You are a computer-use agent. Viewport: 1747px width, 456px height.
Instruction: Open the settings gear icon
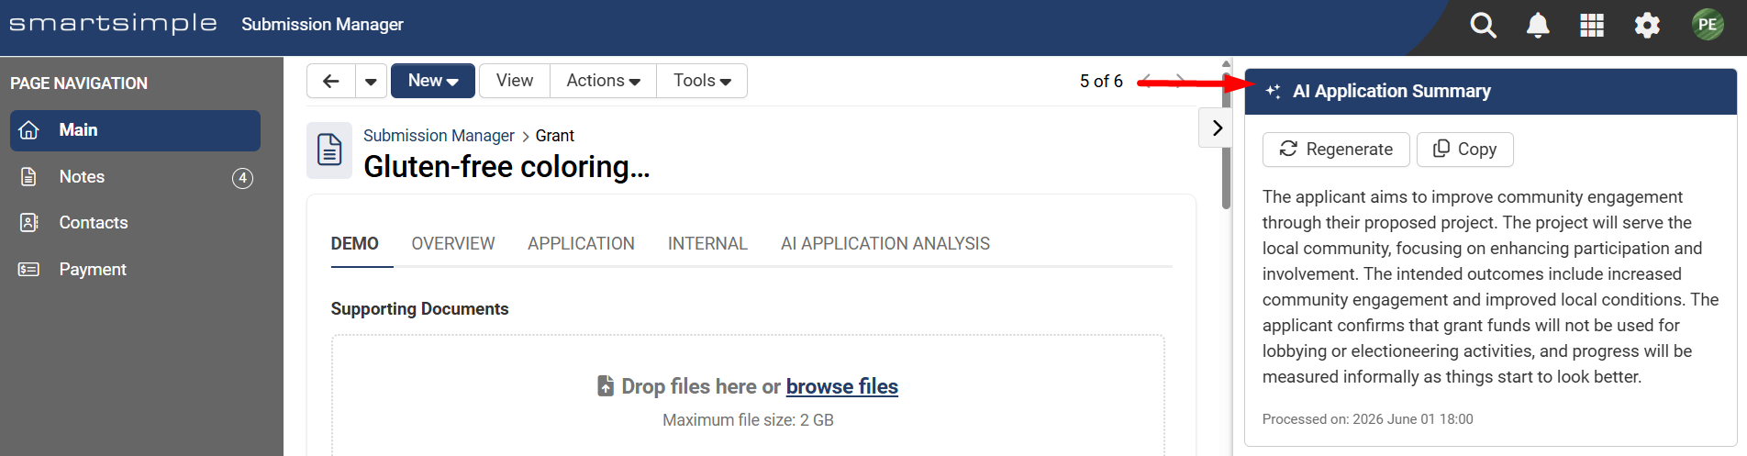1647,25
